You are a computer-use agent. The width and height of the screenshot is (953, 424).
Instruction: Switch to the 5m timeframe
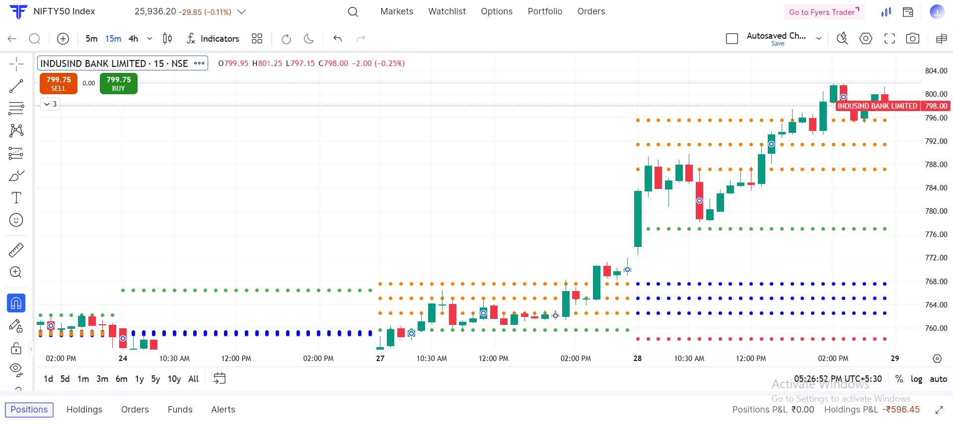(x=91, y=39)
